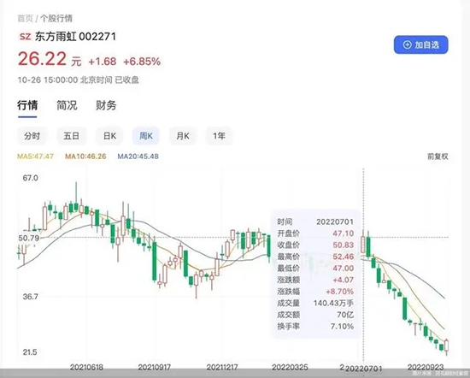Click the MA20:45.48 indicator label
Viewport: 470px width, 378px height.
click(x=138, y=157)
